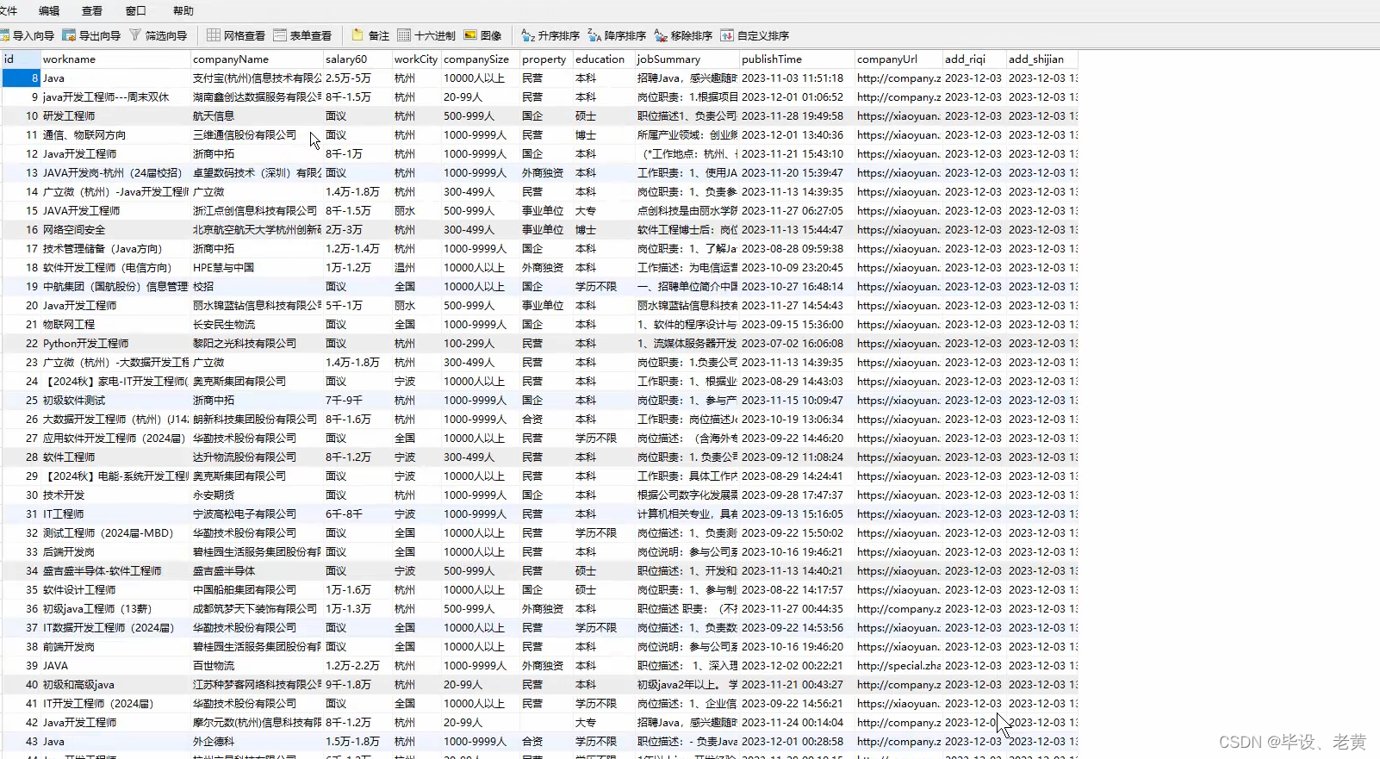Click workCity cell '温州' in row 18
Screen dimensions: 1380x759
click(x=417, y=268)
